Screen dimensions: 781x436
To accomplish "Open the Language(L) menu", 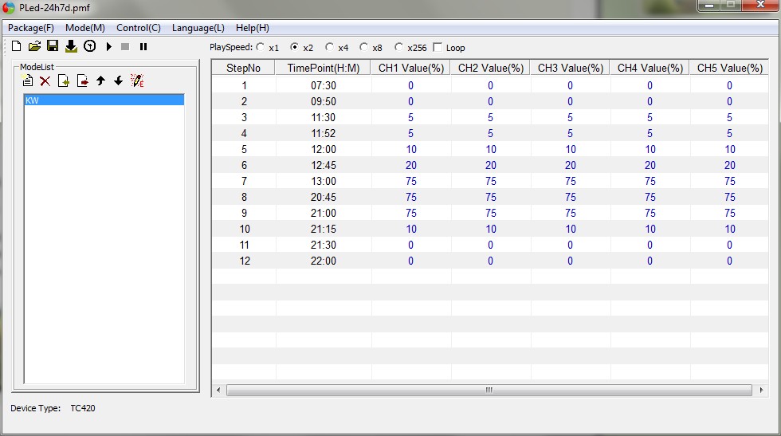I will click(198, 28).
